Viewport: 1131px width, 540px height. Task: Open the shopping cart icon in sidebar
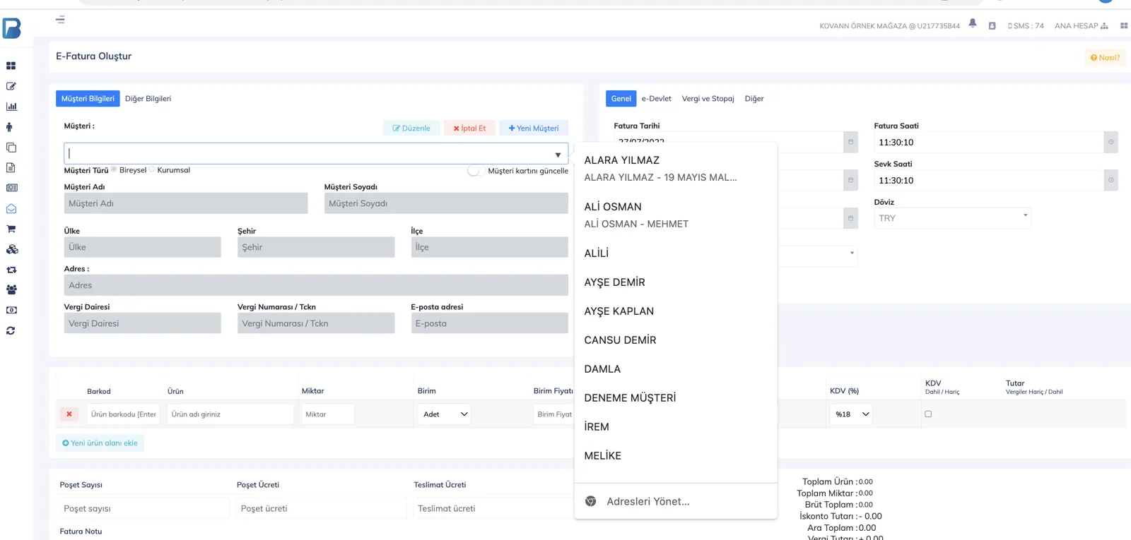click(x=11, y=229)
